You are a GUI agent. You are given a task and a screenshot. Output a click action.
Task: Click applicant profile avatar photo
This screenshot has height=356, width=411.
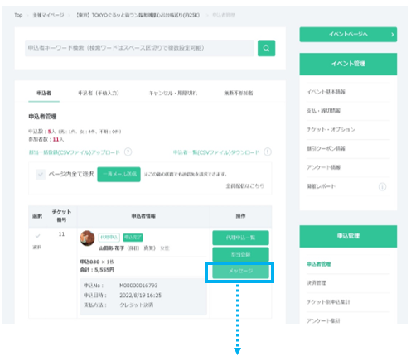87,238
